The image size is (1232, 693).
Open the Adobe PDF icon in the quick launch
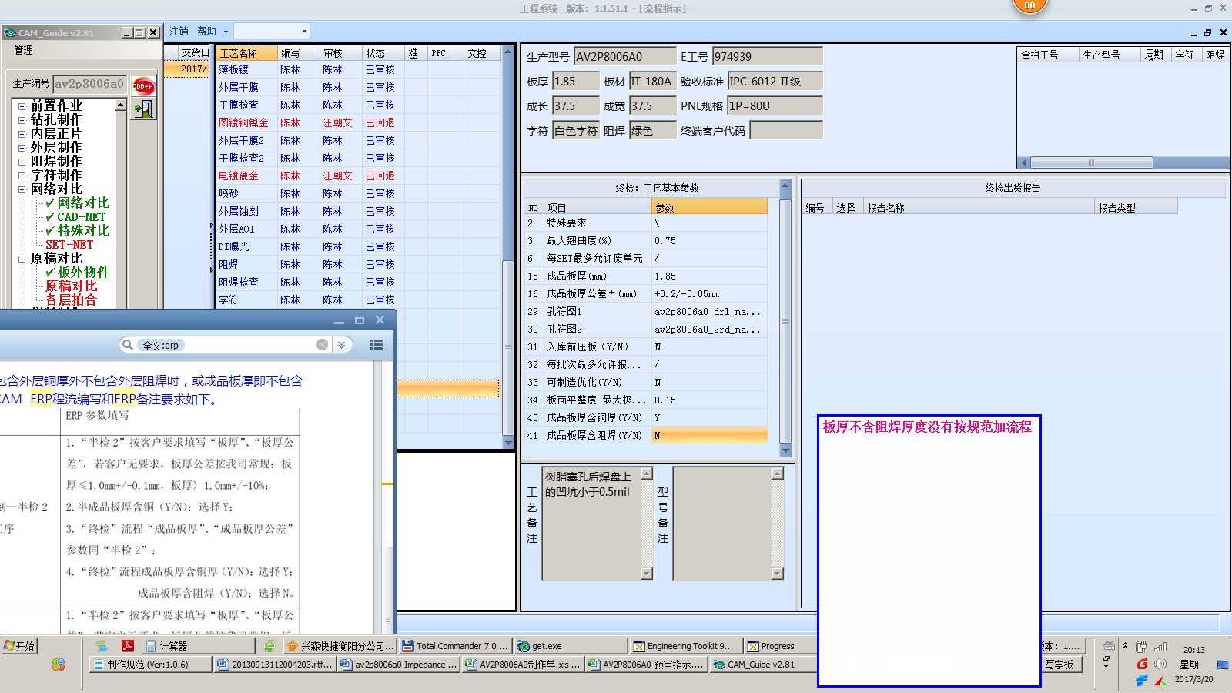(x=128, y=646)
